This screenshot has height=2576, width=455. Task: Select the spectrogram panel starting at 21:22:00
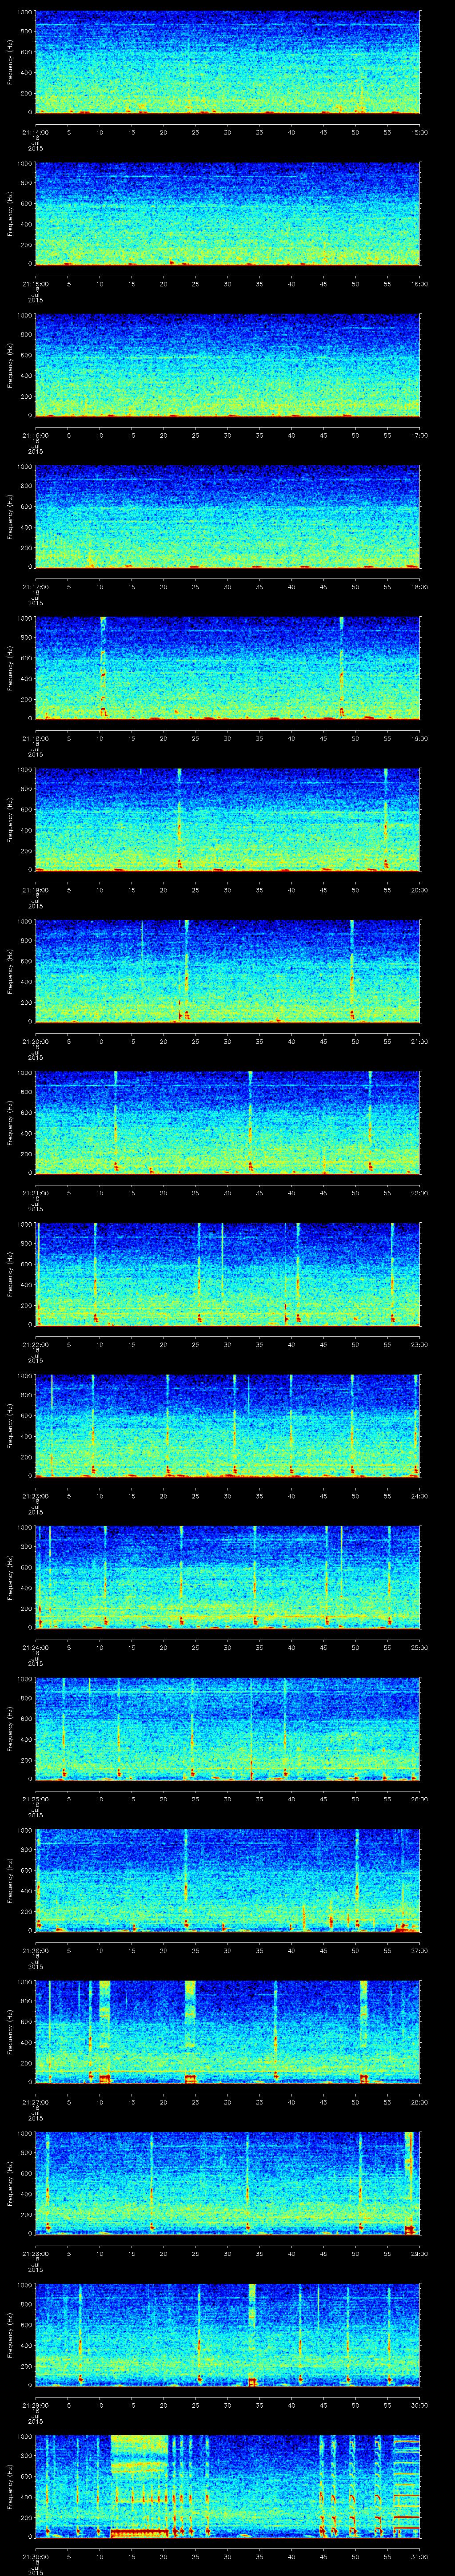pyautogui.click(x=228, y=1274)
